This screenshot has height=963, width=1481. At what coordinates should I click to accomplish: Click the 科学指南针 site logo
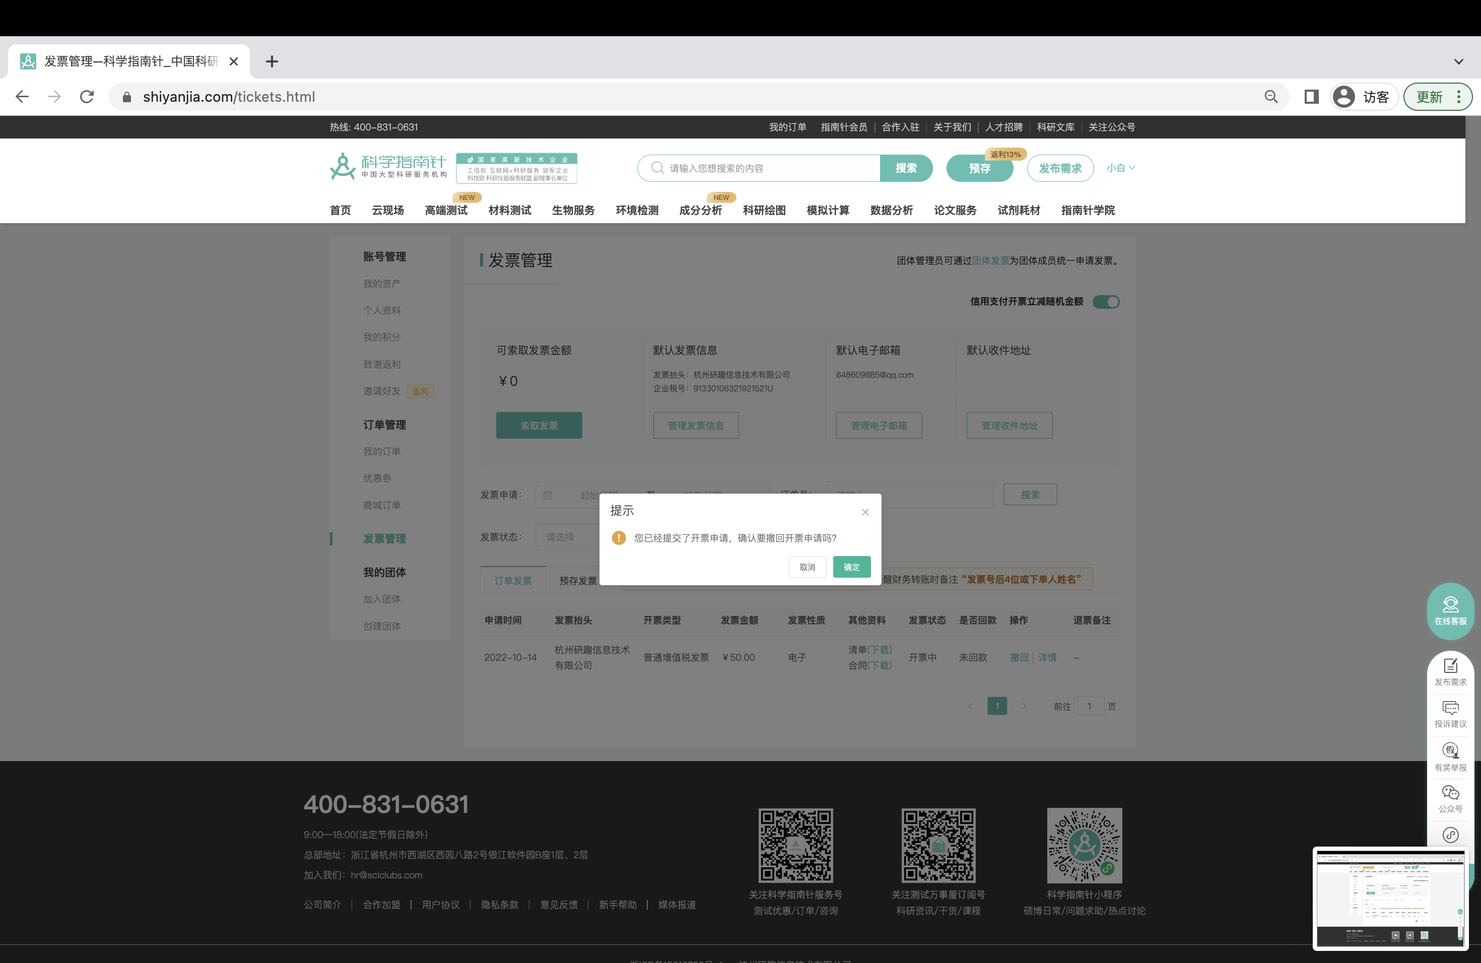point(387,166)
